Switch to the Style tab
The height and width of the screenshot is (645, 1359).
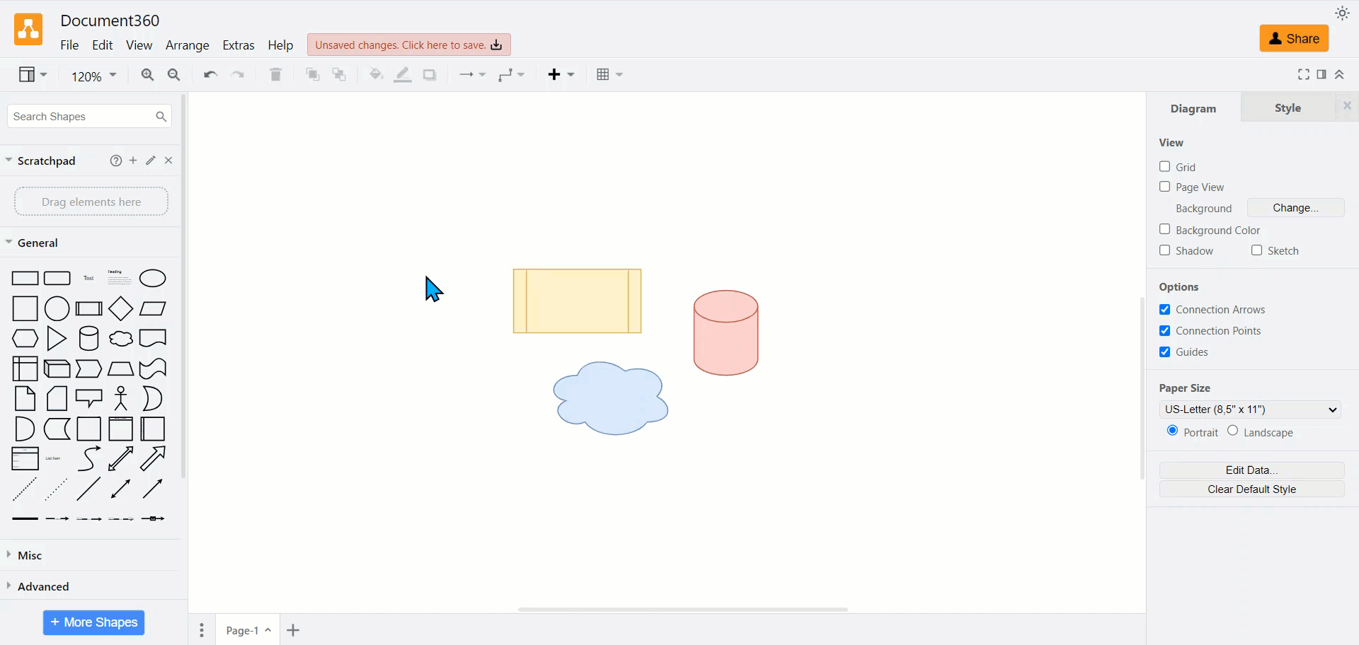point(1288,108)
